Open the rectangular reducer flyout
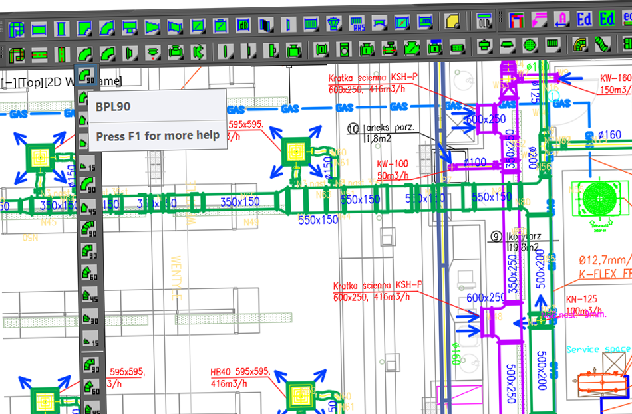The width and height of the screenshot is (632, 414). (152, 27)
